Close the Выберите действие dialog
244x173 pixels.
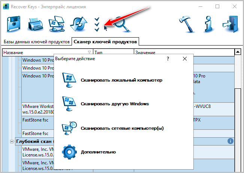pos(185,59)
